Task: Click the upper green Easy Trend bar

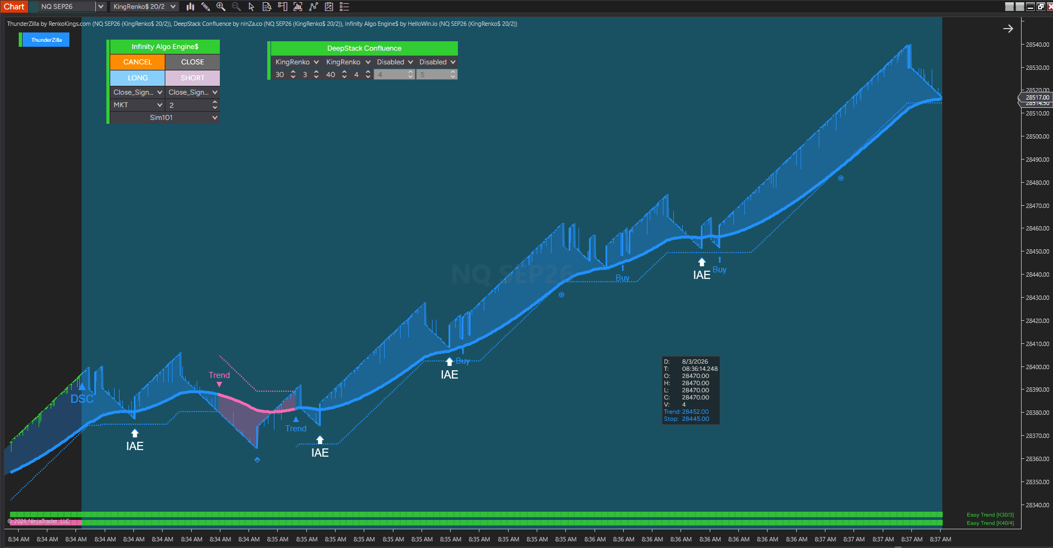Action: click(476, 515)
